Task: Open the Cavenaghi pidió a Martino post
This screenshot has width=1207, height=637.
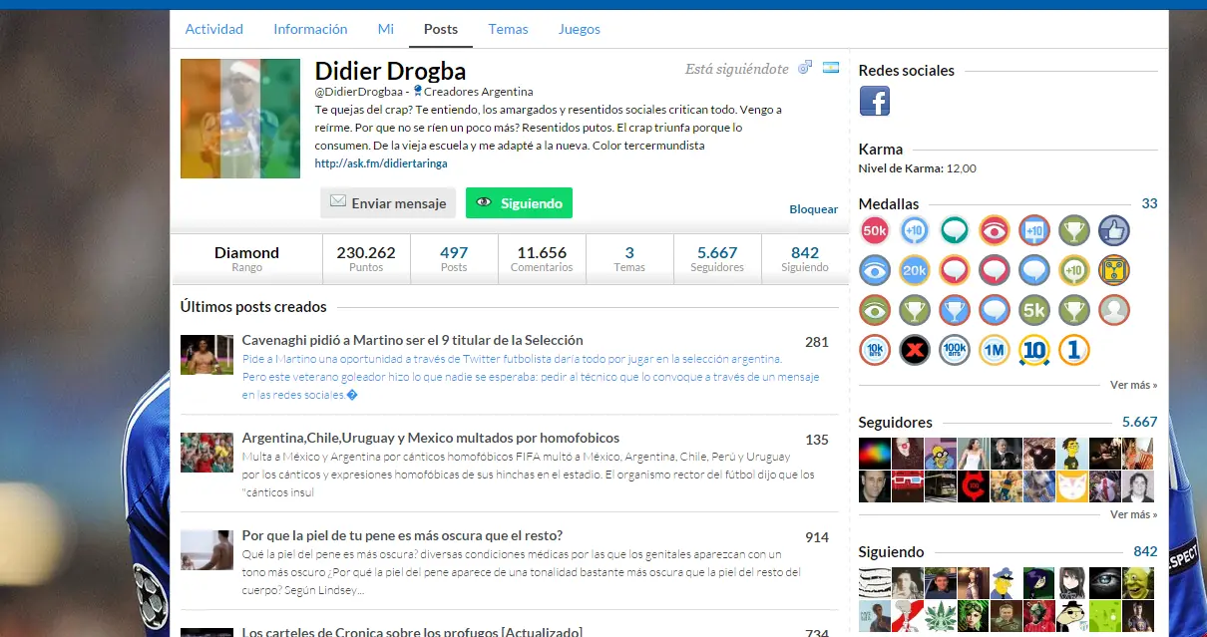Action: pyautogui.click(x=412, y=340)
